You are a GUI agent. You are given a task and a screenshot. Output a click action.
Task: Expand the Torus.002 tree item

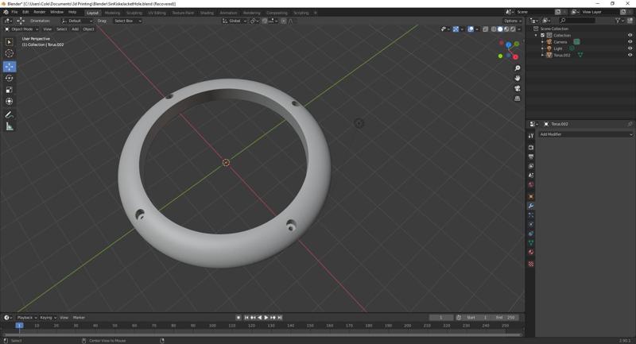543,55
